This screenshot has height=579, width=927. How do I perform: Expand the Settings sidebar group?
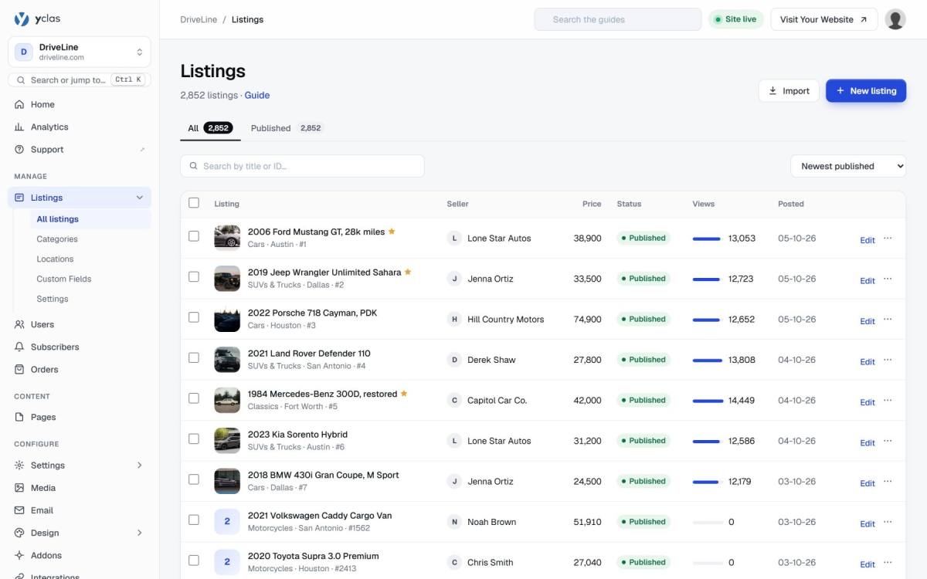pos(140,466)
